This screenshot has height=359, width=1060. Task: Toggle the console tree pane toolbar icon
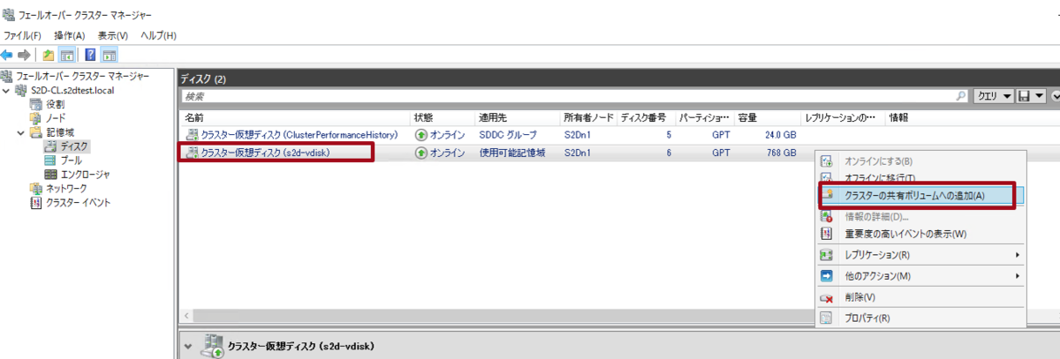click(x=66, y=55)
